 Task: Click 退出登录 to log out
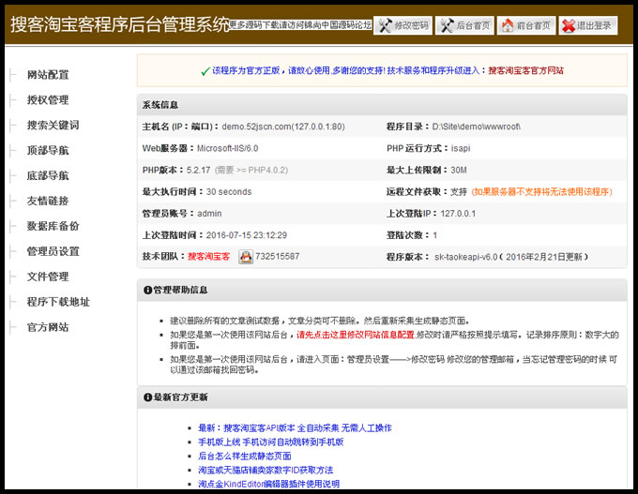click(588, 25)
